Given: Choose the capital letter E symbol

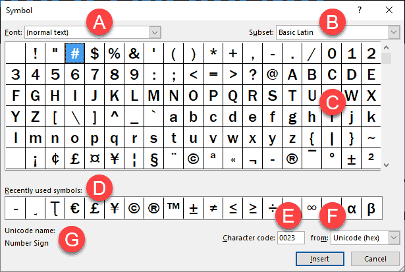Looking at the screenshot, I should 371,74.
